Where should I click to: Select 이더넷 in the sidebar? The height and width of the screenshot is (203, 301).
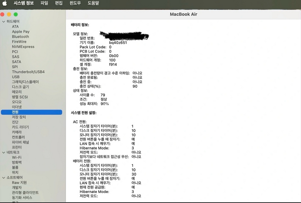[17, 107]
